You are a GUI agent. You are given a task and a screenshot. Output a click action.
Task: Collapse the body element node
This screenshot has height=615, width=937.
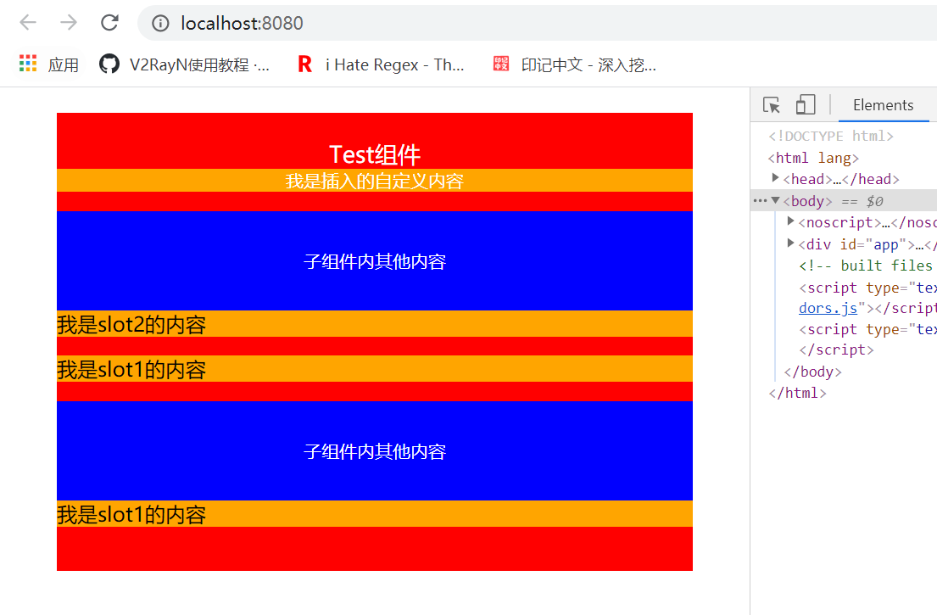(x=775, y=200)
